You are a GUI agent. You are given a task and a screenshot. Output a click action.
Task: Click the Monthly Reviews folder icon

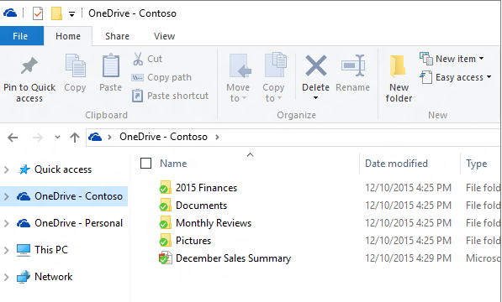pyautogui.click(x=165, y=222)
